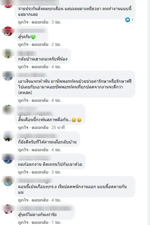Click avatar beside ผมก้อตกงาน comment

8,159
